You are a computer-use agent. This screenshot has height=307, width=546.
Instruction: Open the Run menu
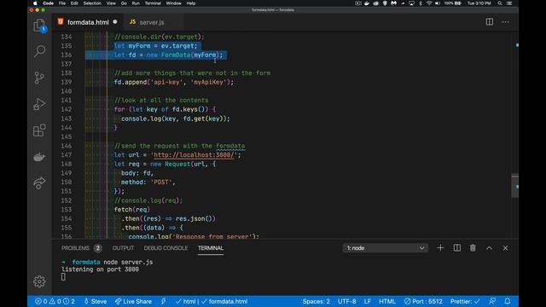[x=136, y=3]
